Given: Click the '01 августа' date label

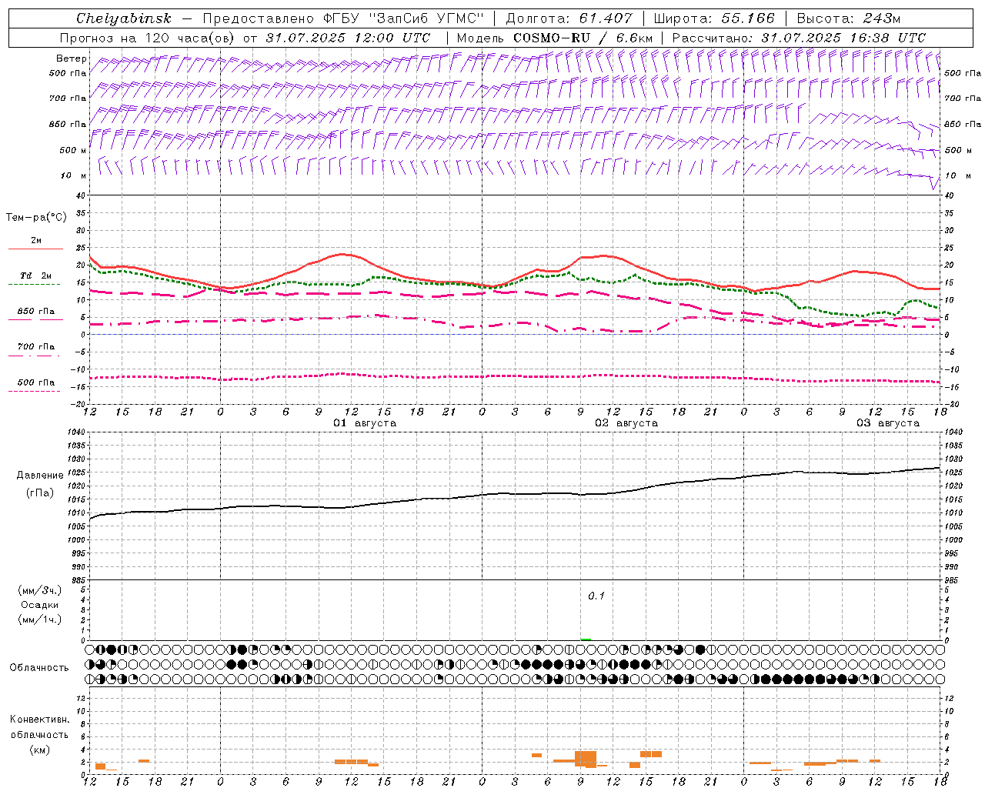Looking at the screenshot, I should pyautogui.click(x=364, y=422).
